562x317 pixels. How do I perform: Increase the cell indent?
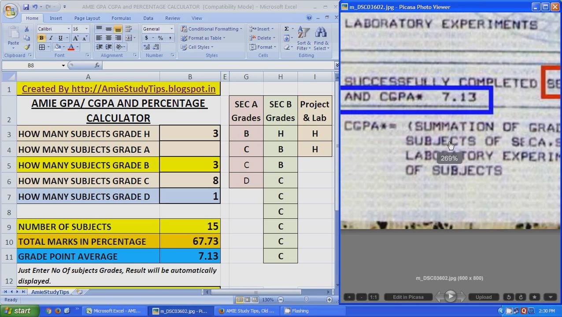click(x=108, y=47)
